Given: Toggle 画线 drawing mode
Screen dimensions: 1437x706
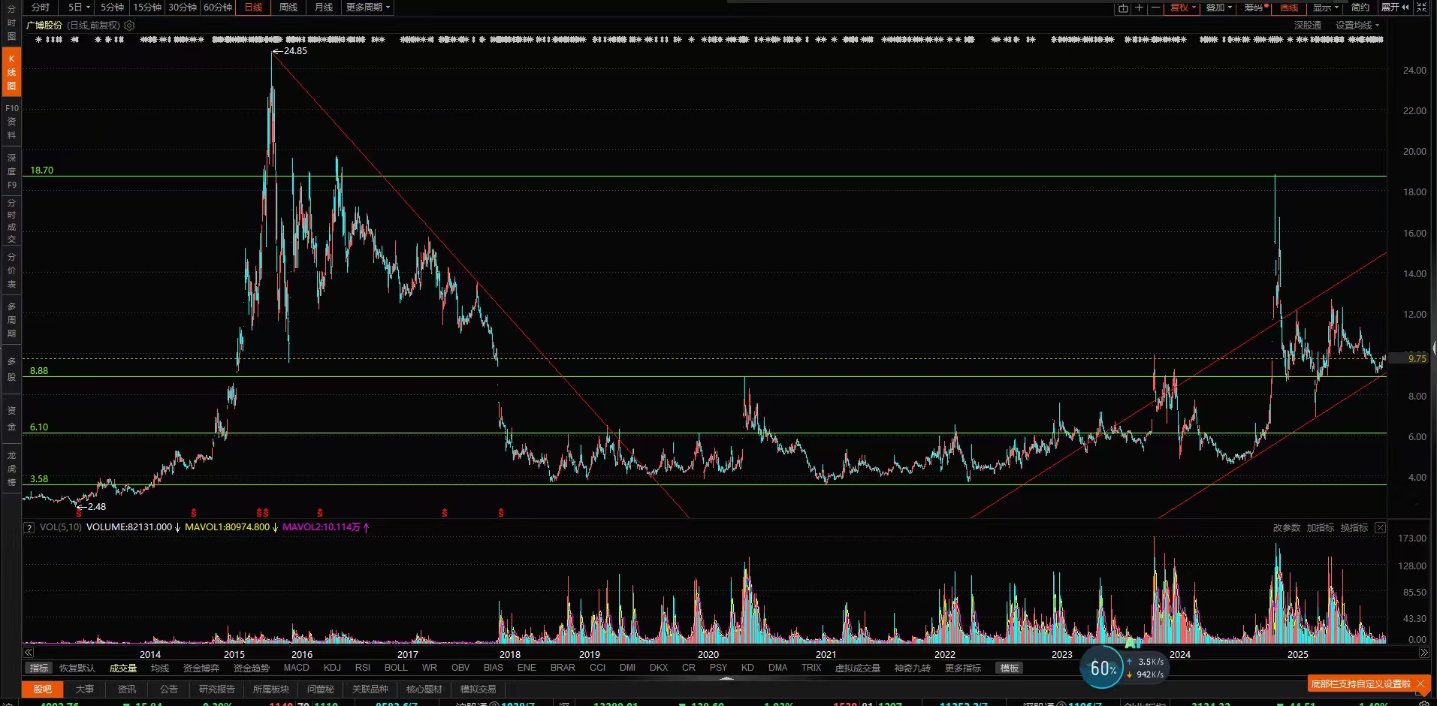Looking at the screenshot, I should click(x=1289, y=8).
